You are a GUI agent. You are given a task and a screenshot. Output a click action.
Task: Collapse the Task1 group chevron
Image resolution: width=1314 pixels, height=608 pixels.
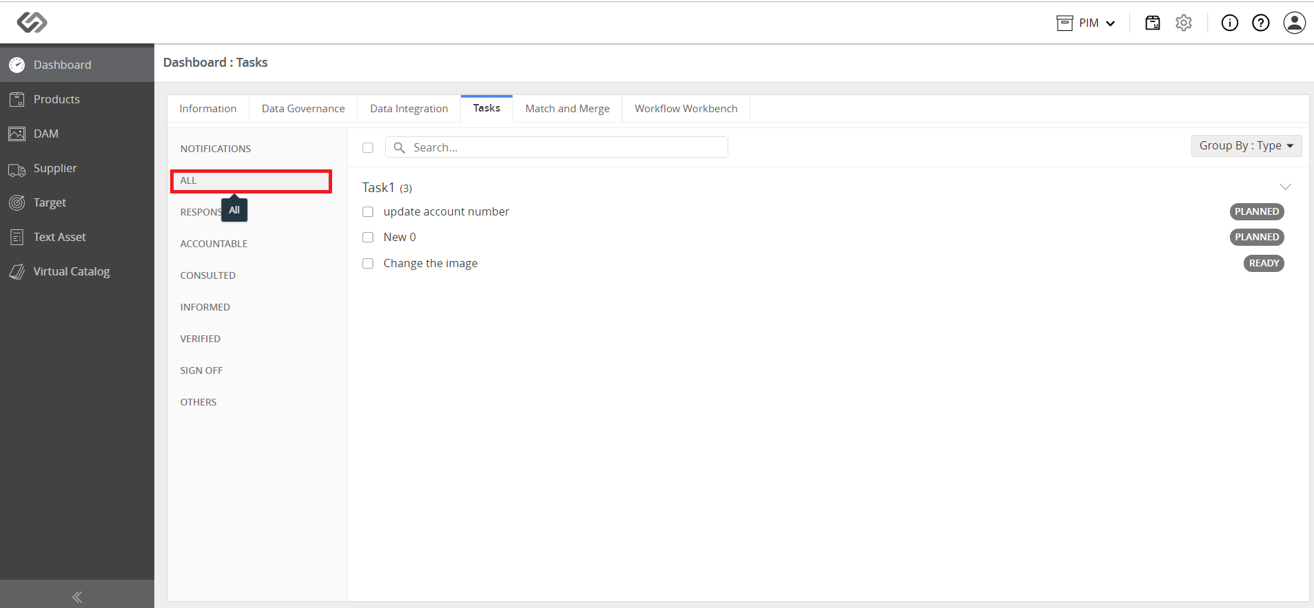point(1285,187)
